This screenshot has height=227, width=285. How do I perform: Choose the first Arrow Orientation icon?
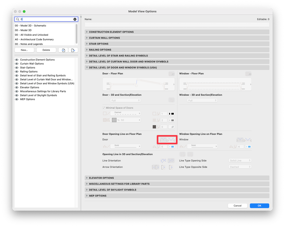pos(155,167)
